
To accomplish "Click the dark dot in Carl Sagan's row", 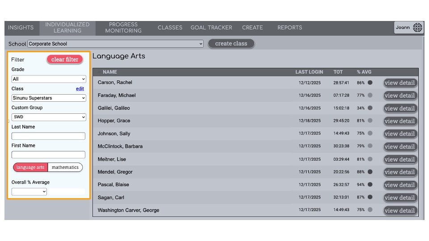I will (x=370, y=197).
